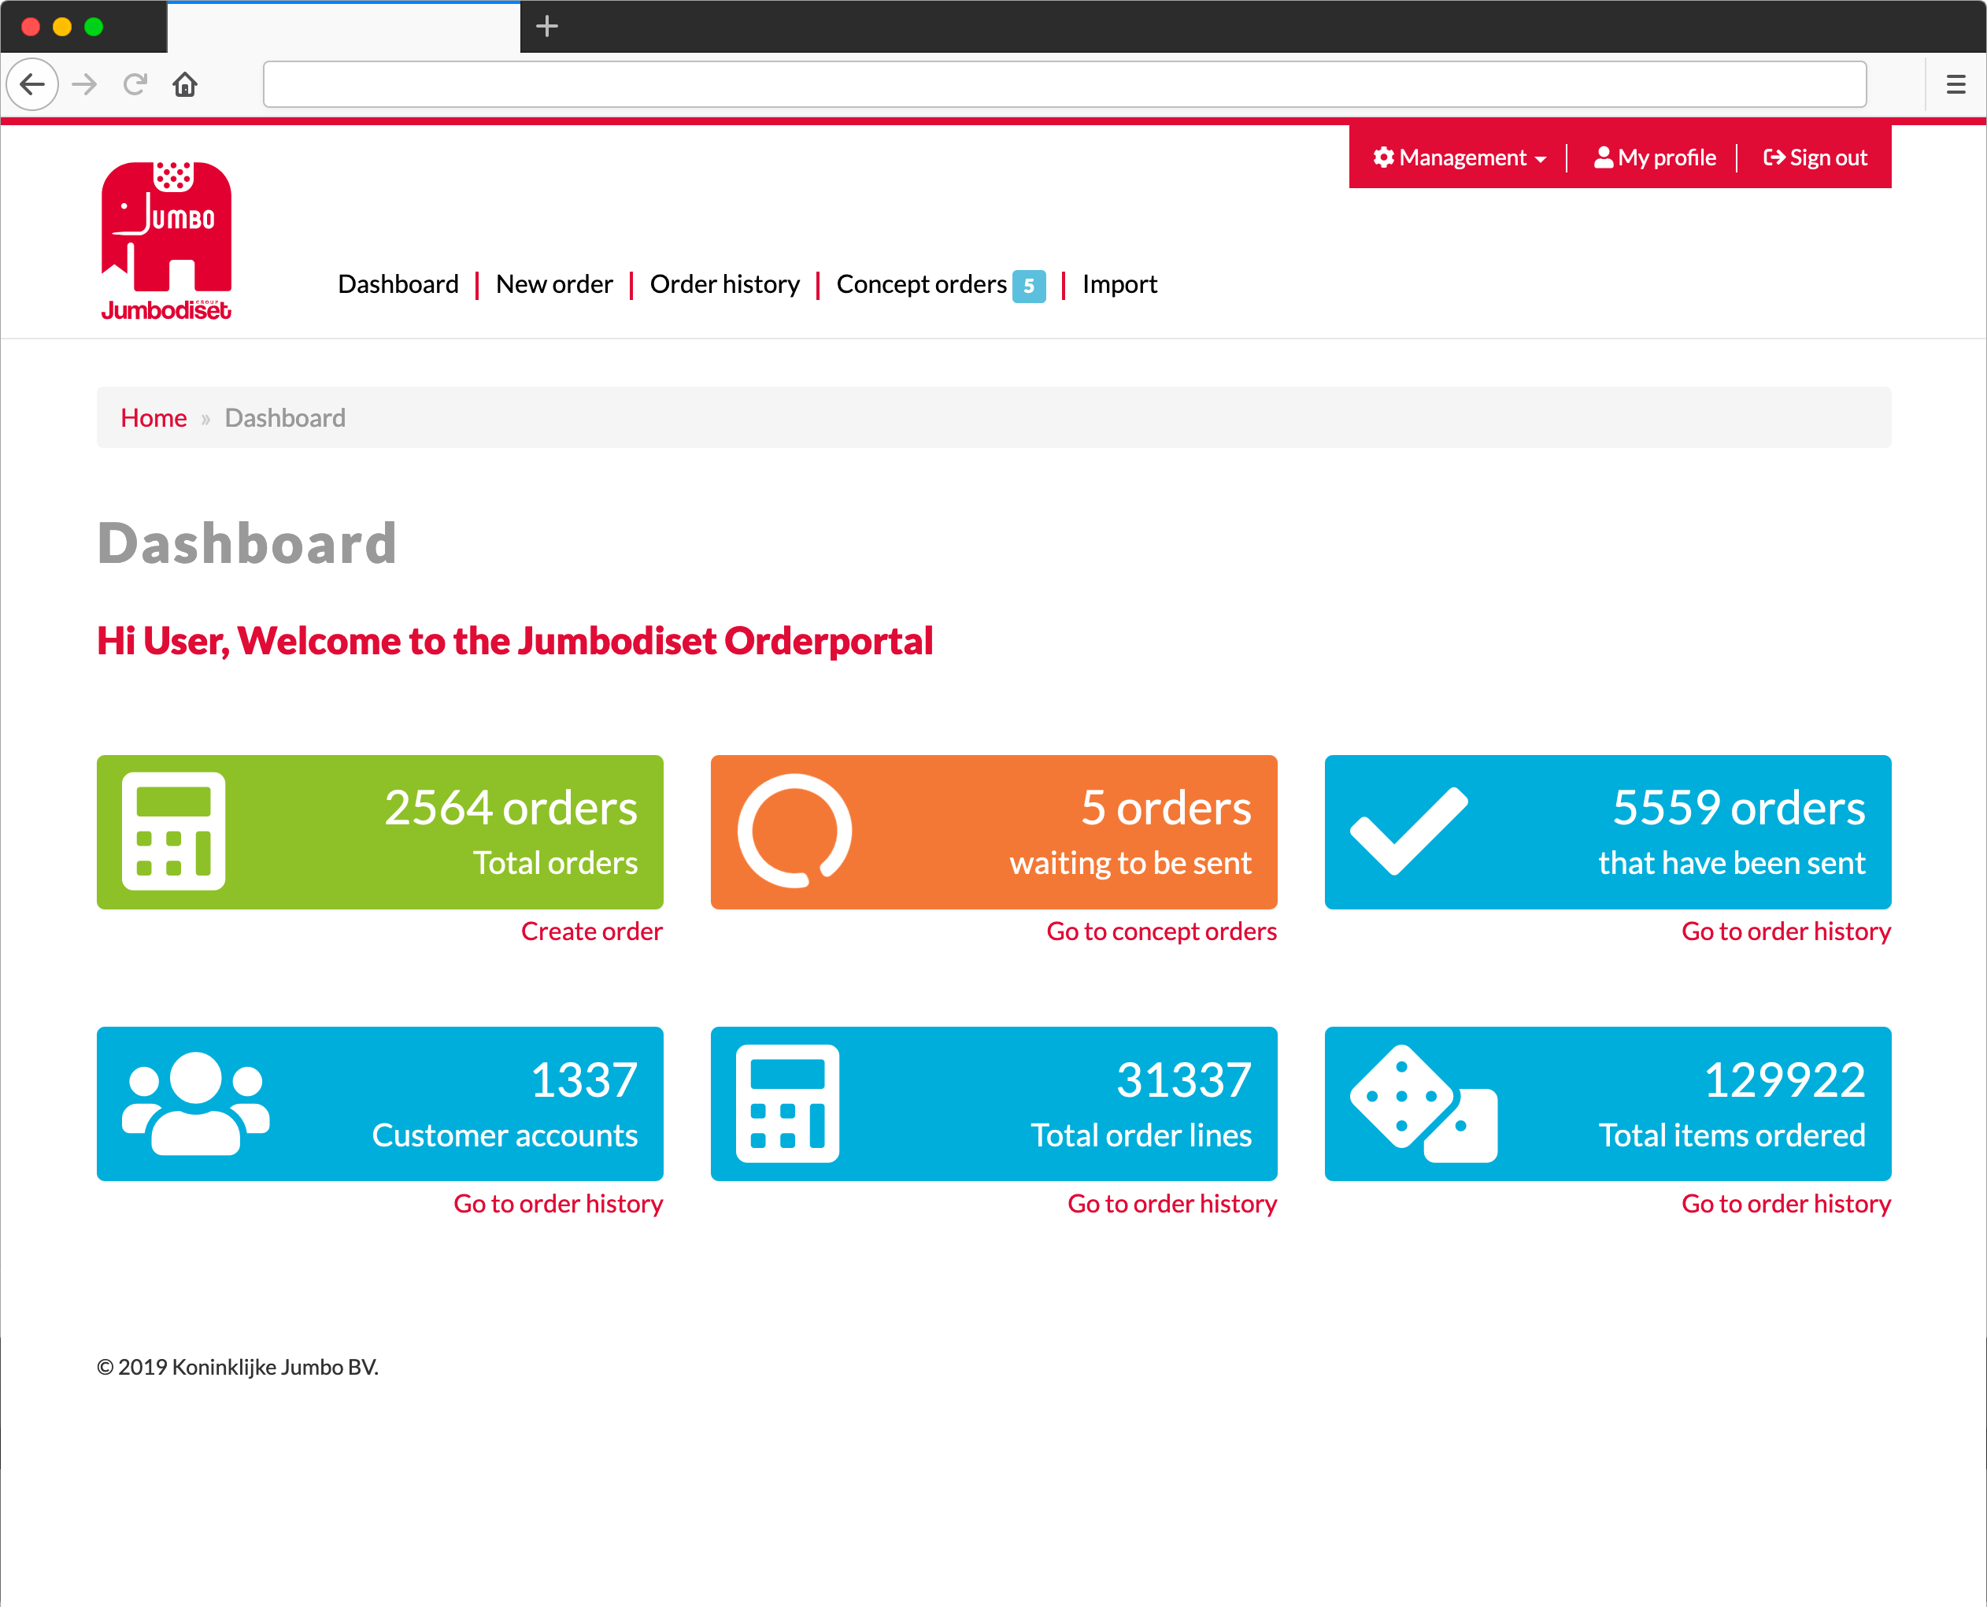This screenshot has height=1607, width=1987.
Task: Click the Concept orders badge showing 5
Action: [x=1028, y=286]
